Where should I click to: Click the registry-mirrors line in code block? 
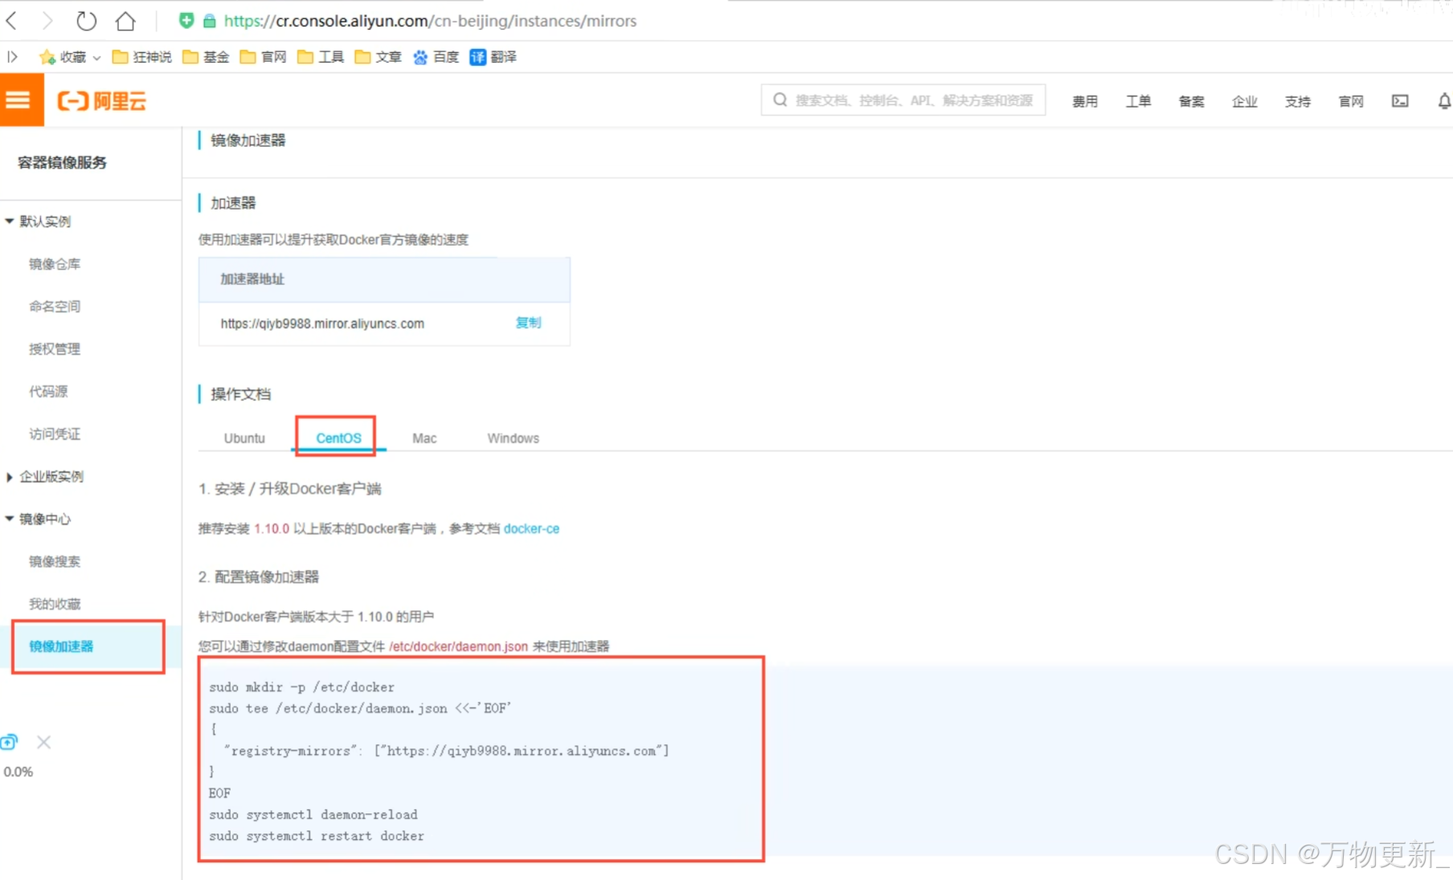coord(447,751)
